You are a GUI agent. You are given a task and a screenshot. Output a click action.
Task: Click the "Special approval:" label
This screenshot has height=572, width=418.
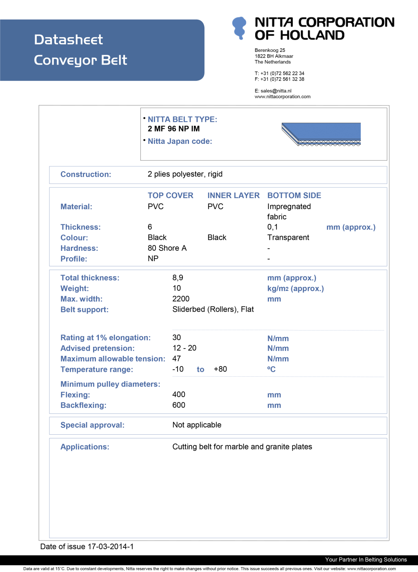(92, 425)
